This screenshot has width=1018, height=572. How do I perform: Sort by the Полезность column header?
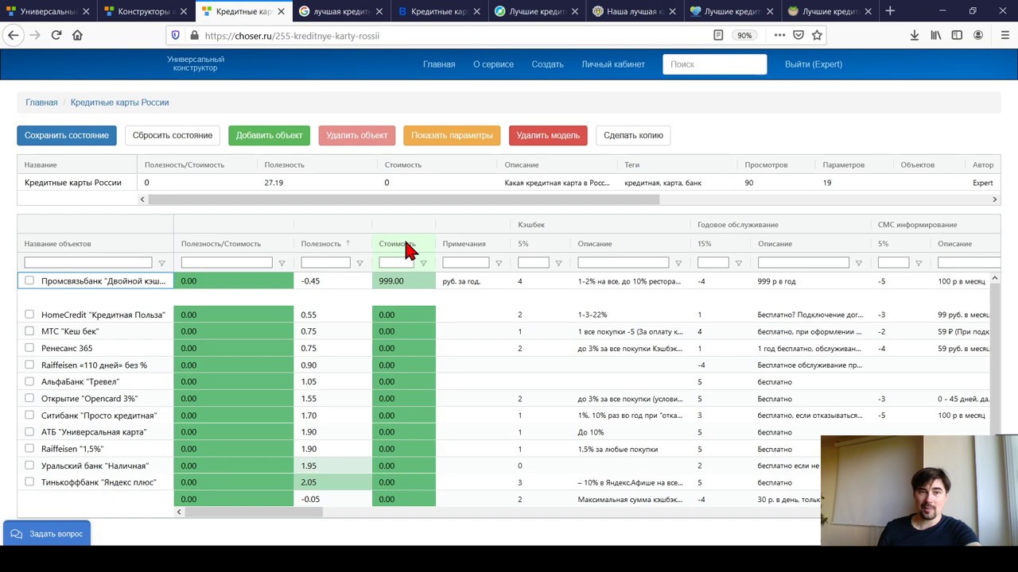click(321, 244)
